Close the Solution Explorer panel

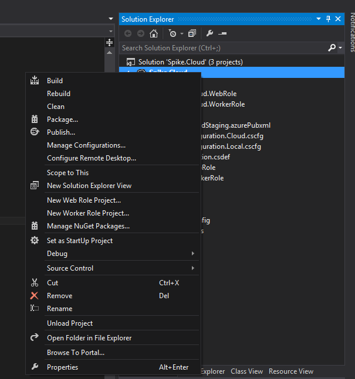(338, 19)
